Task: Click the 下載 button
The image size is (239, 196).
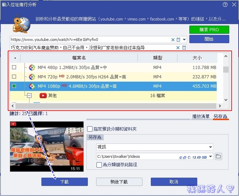Action: pos(64,182)
